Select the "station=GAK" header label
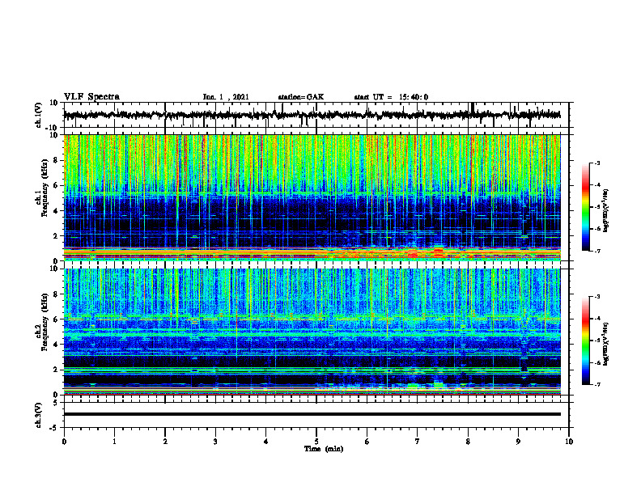The image size is (641, 495). pos(301,97)
